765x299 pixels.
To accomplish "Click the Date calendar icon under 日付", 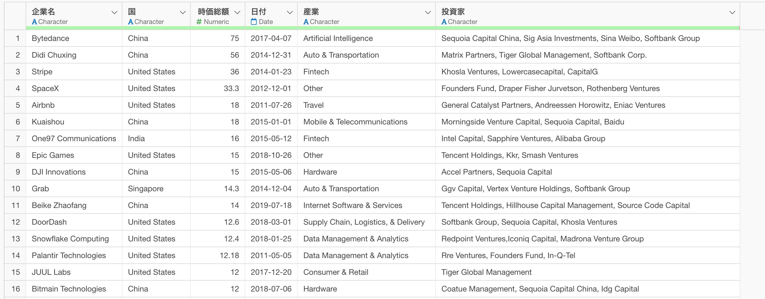I will (254, 22).
